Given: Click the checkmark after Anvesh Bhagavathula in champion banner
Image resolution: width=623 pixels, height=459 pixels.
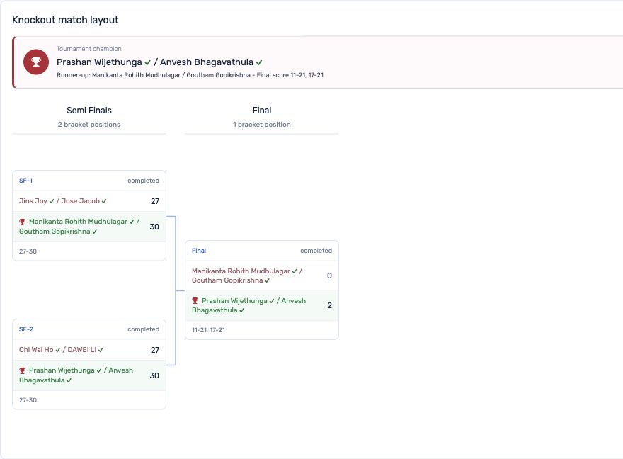Looking at the screenshot, I should (x=259, y=62).
